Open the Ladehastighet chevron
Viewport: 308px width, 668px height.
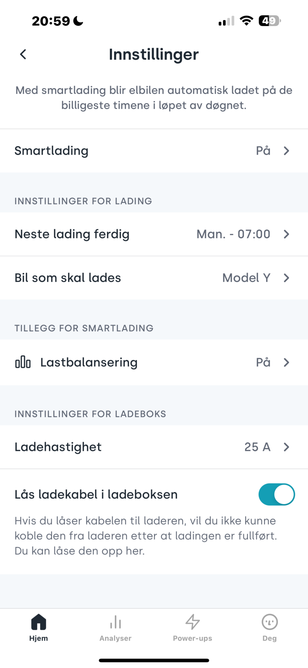(x=286, y=447)
